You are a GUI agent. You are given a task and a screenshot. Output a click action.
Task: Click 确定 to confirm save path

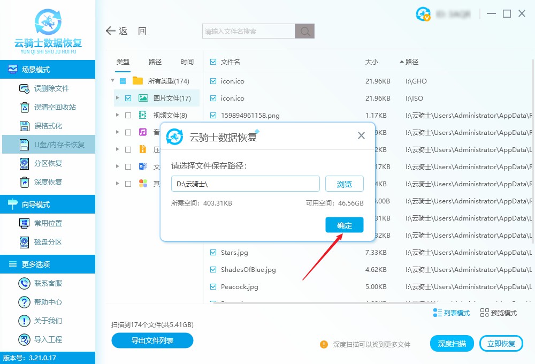coord(344,225)
